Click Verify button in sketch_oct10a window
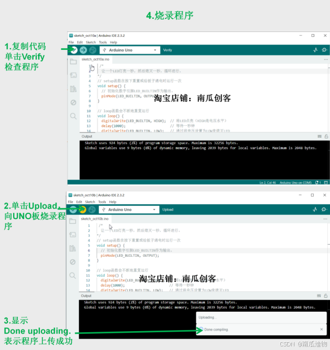This screenshot has height=350, width=330. 74,50
